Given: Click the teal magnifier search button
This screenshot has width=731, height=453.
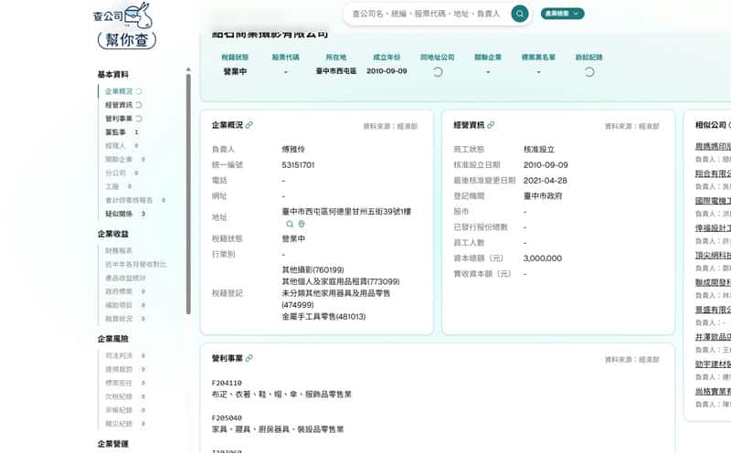Looking at the screenshot, I should 520,14.
